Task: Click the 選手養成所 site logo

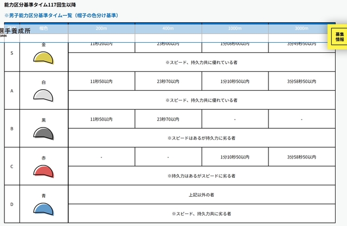Action: point(15,31)
